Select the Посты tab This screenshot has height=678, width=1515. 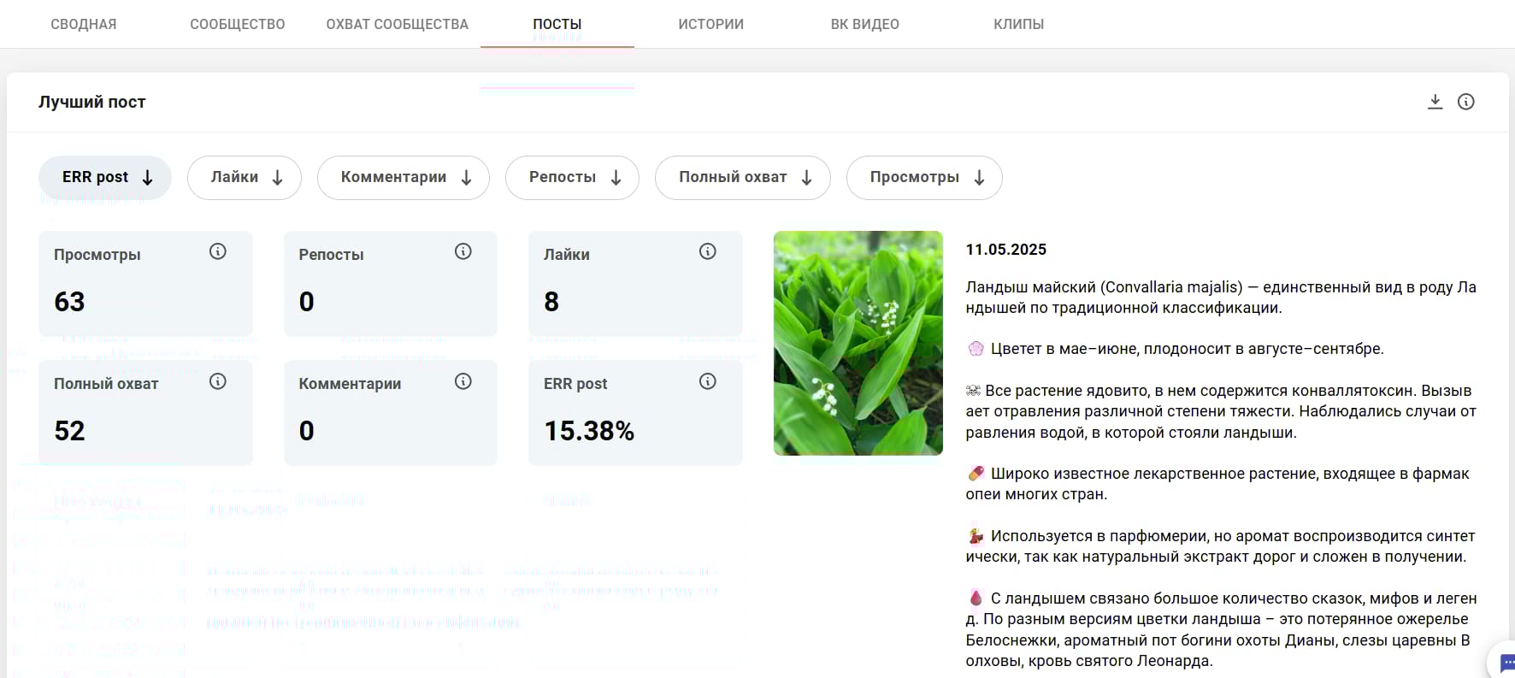(x=557, y=24)
